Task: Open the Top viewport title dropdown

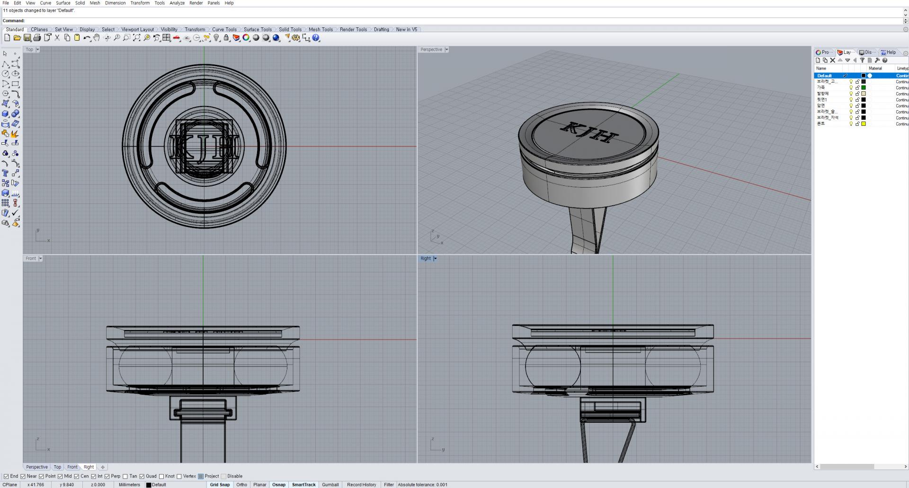Action: 38,50
